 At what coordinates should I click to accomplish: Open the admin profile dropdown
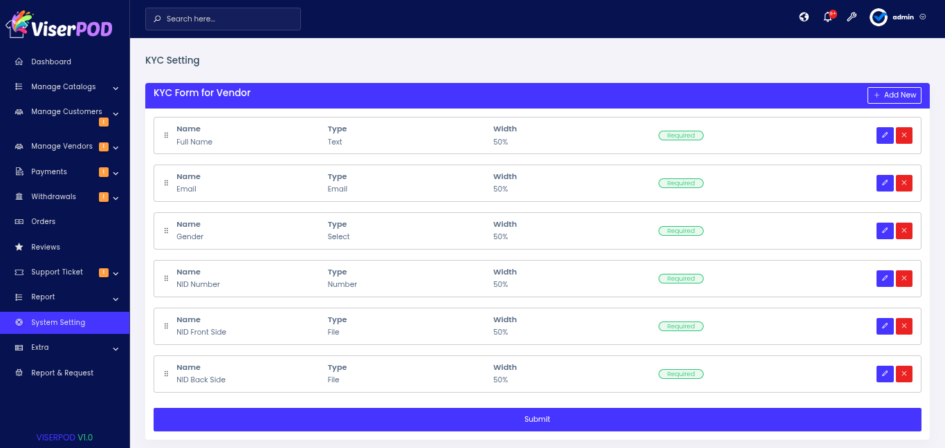pos(898,17)
